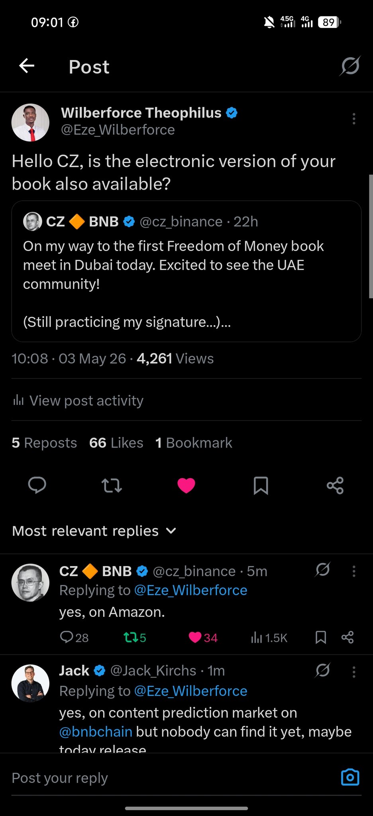
Task: Share the main post
Action: pyautogui.click(x=335, y=485)
